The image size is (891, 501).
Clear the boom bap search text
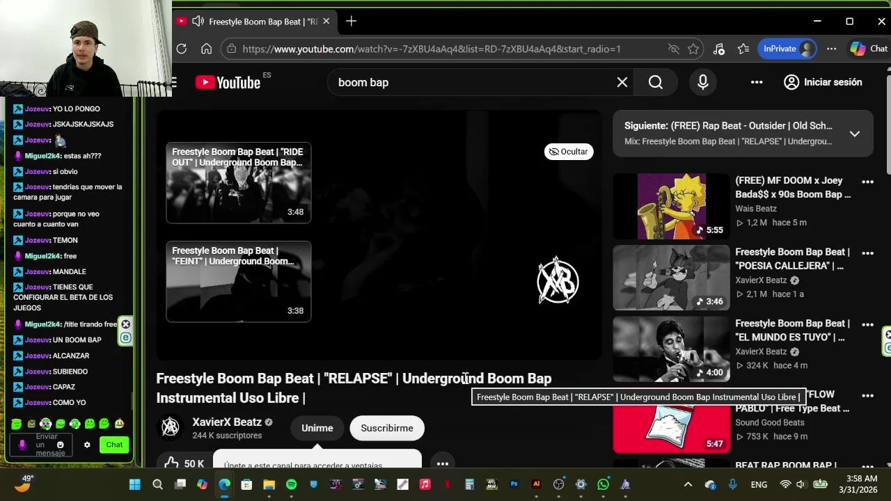[622, 82]
